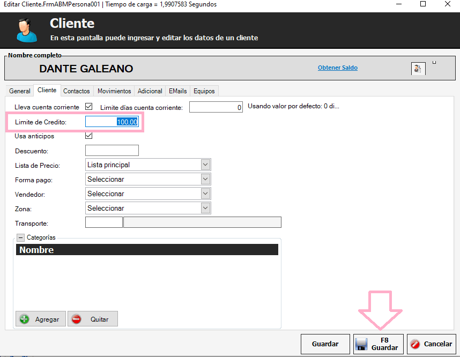460x357 pixels.
Task: Expand the Zona dropdown list
Action: coord(205,208)
